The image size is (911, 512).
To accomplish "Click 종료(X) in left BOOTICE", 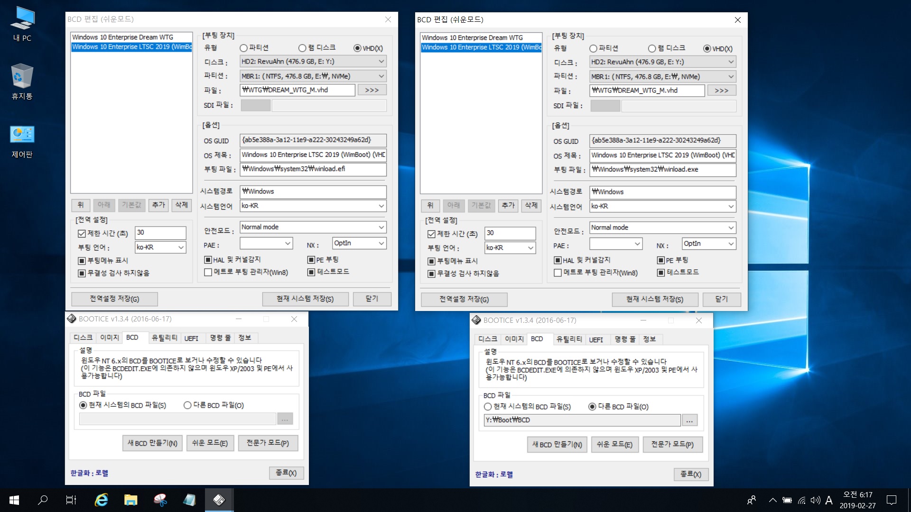I will (286, 473).
